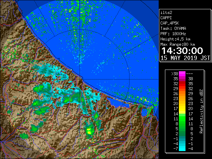
Task: Click the radar center where crosshair lines meet
Action: point(79,79)
